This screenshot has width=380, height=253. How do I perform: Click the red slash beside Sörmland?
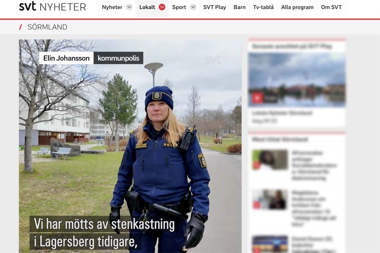click(21, 27)
